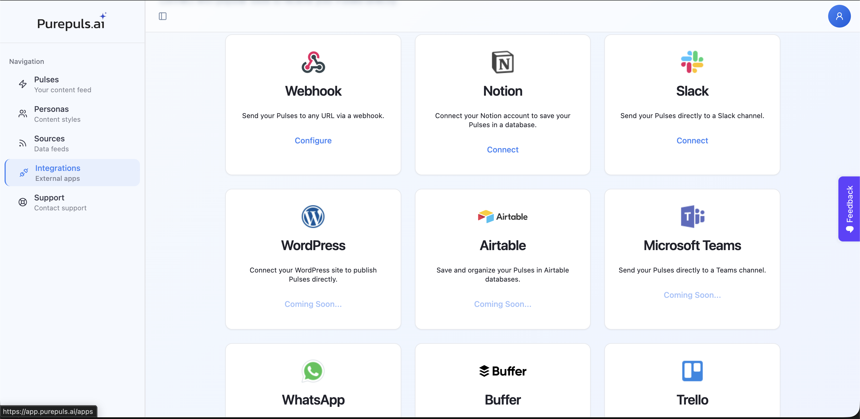Click the Trello logo icon
The image size is (860, 419).
tap(692, 371)
